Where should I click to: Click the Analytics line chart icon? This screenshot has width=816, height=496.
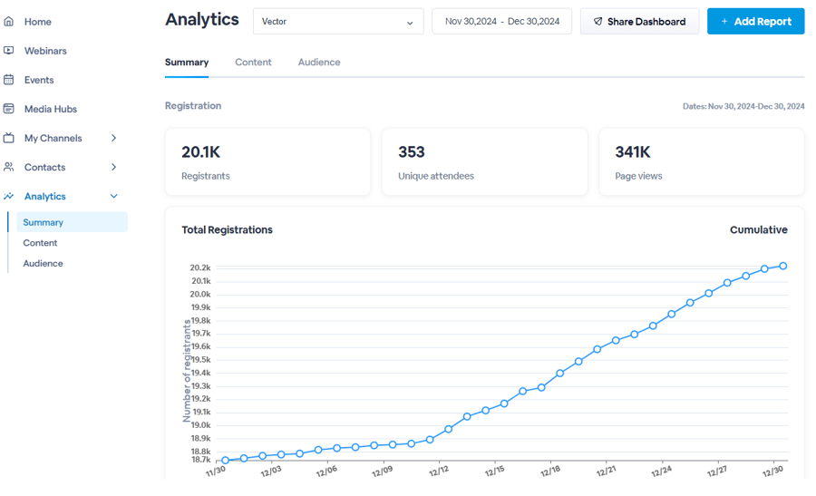(9, 196)
